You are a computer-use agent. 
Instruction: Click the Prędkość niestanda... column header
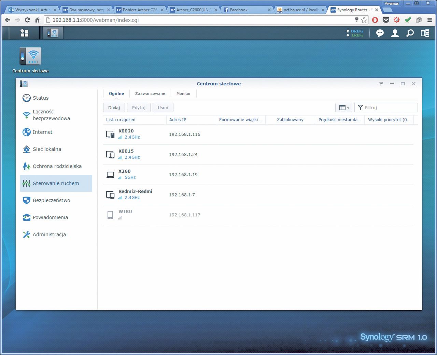(340, 120)
